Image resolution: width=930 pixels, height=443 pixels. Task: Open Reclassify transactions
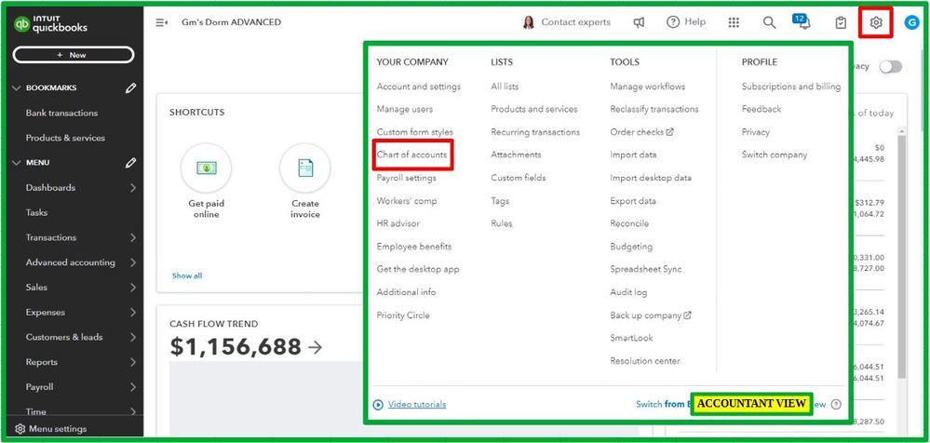pyautogui.click(x=654, y=109)
